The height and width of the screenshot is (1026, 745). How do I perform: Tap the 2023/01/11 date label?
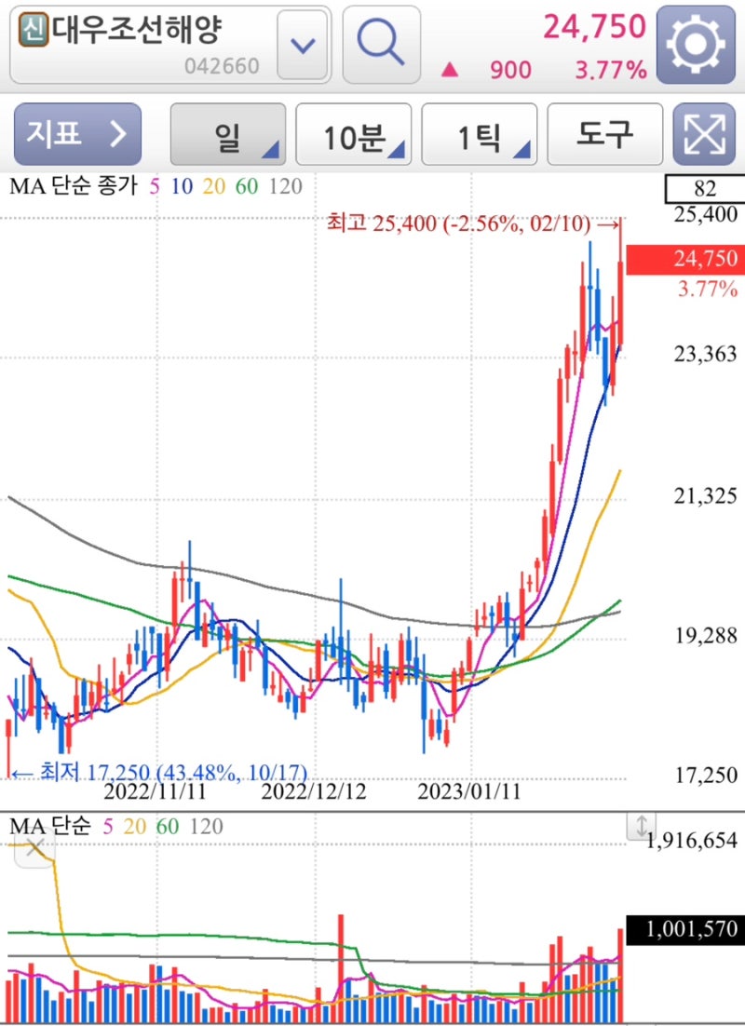[x=469, y=791]
